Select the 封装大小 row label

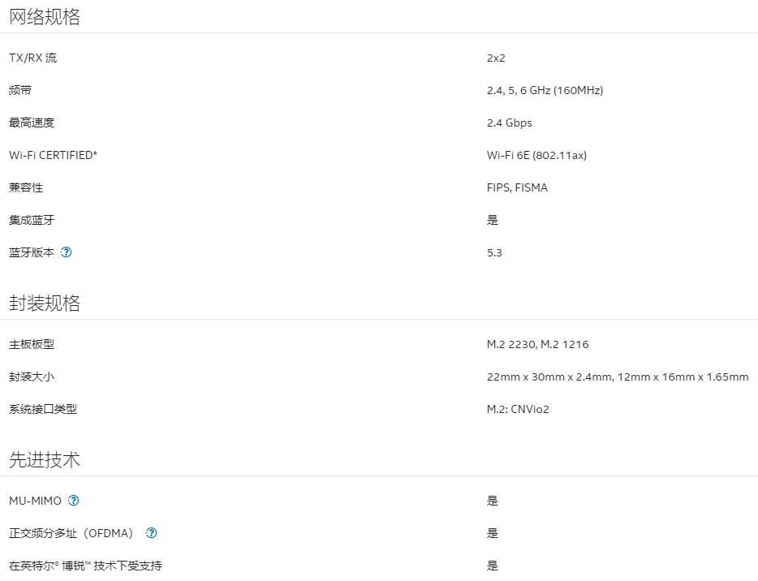(32, 377)
